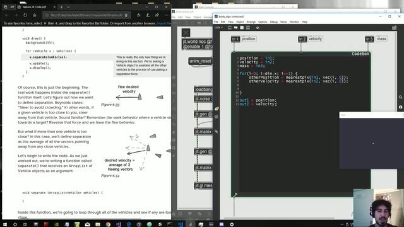Image resolution: width=404 pixels, height=227 pixels.
Task: Click the Unity icon on the taskbar
Action: point(160,224)
